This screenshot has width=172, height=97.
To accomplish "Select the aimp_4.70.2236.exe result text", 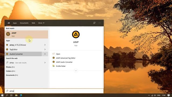I will (18, 45).
